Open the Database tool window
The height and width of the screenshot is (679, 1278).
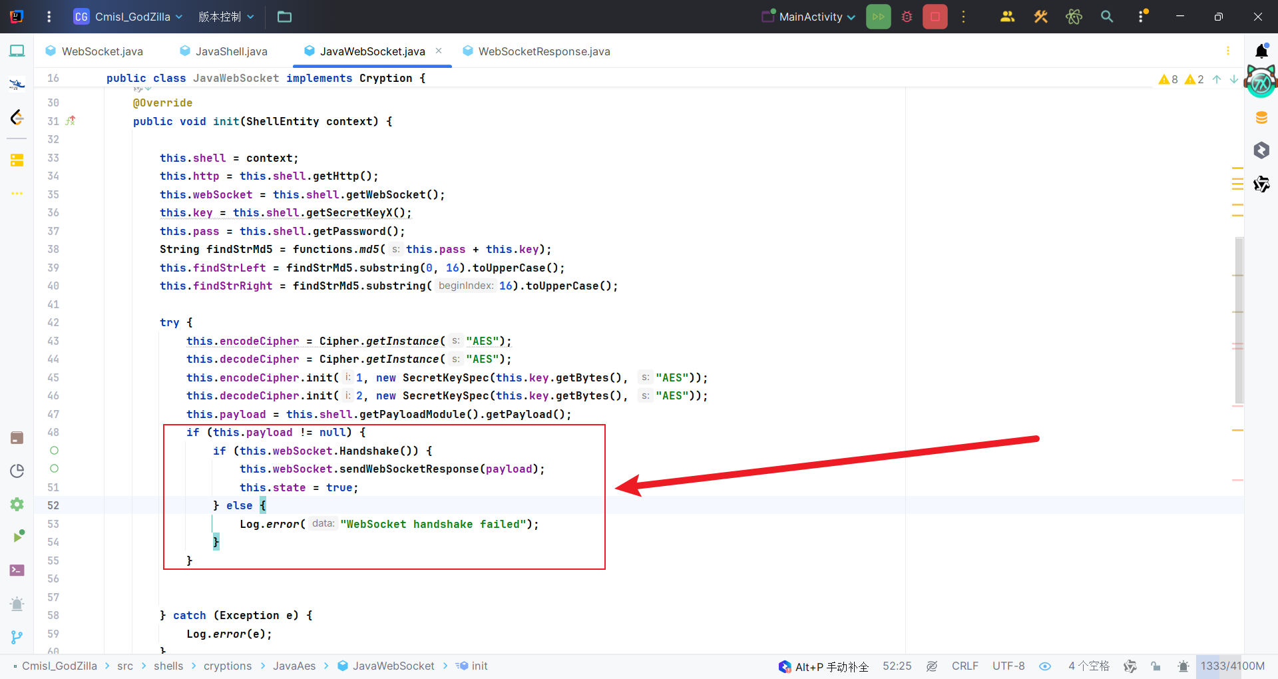(1261, 118)
